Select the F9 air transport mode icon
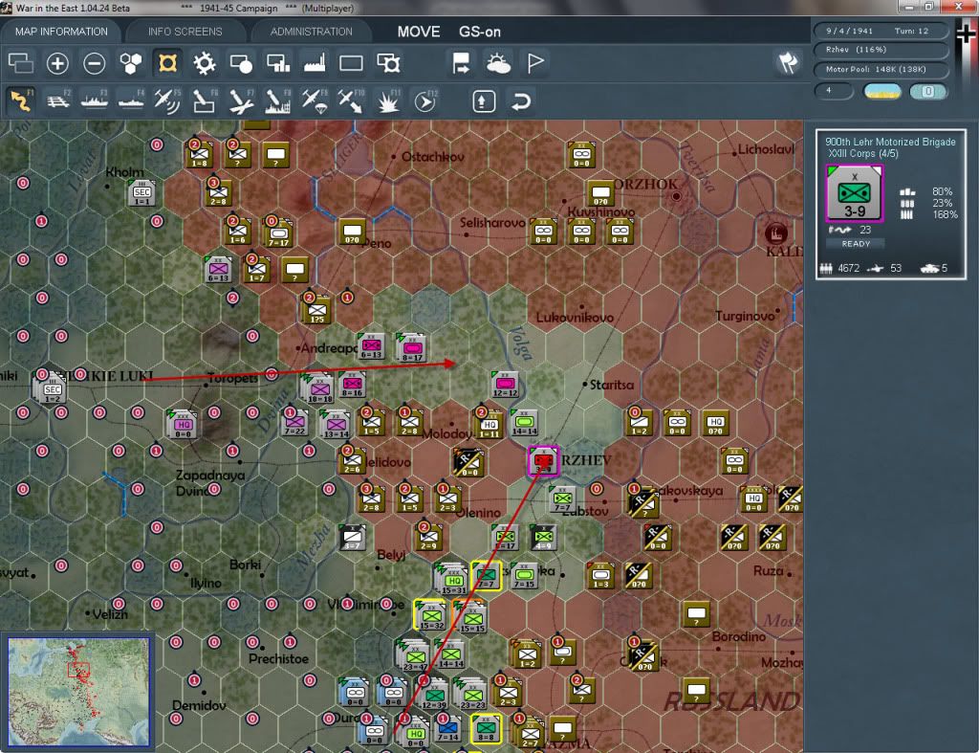Viewport: 979px width, 753px height. 315,100
